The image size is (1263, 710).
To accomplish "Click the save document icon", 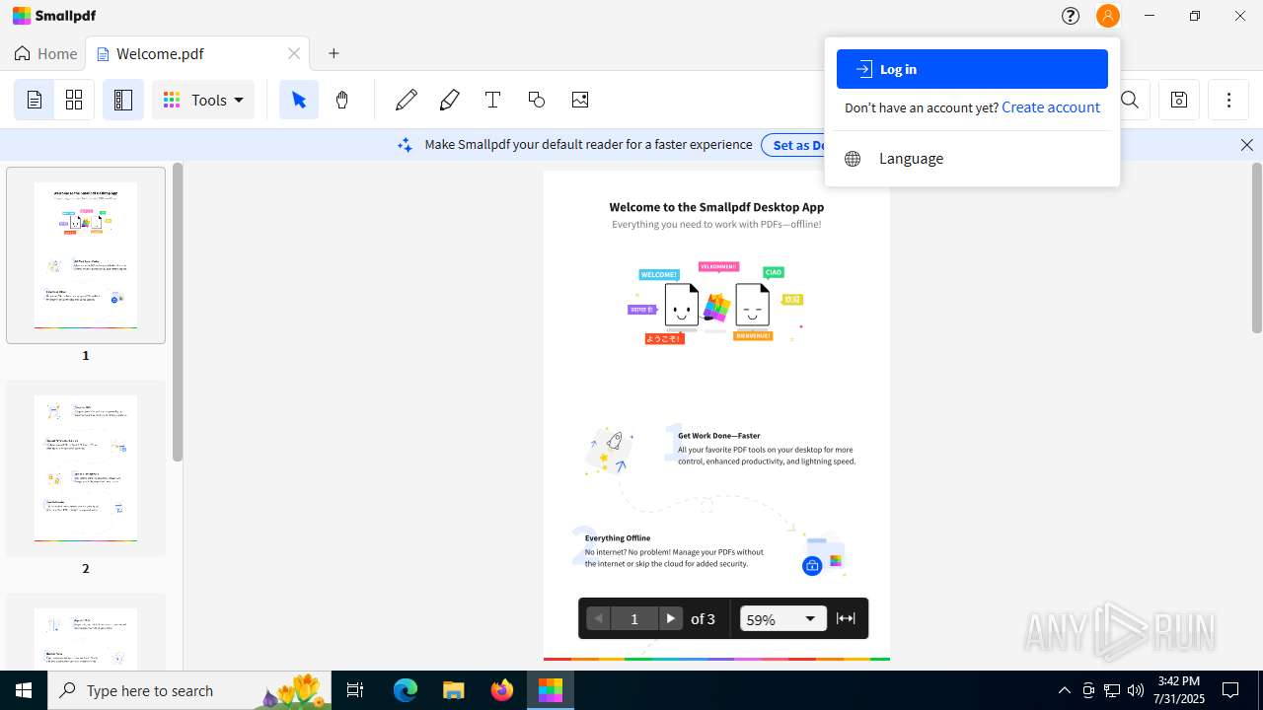I will [1179, 100].
